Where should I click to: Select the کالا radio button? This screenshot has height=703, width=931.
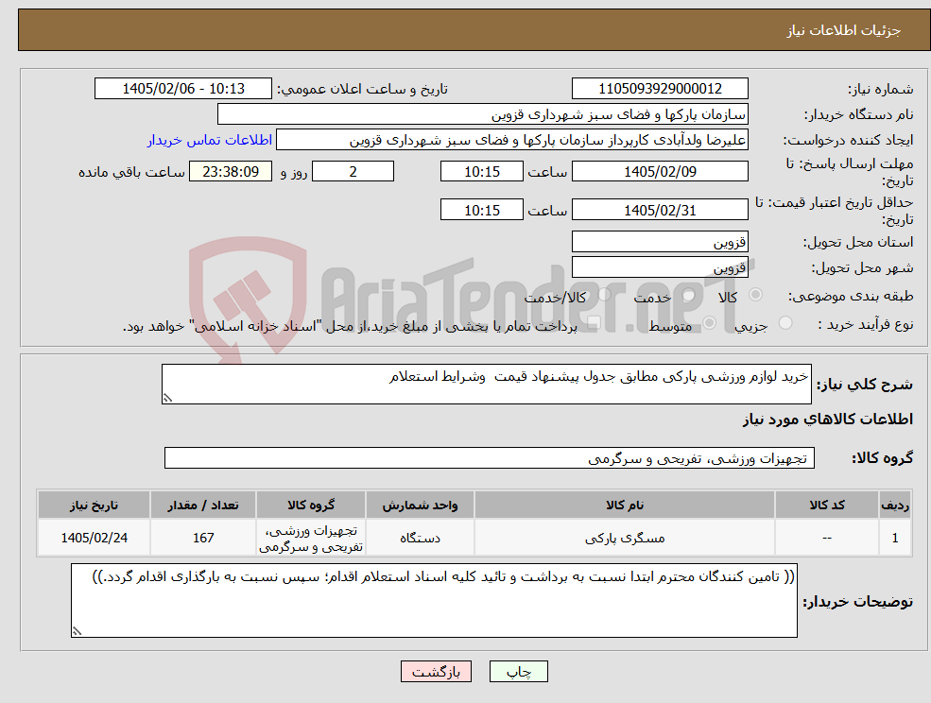point(756,295)
